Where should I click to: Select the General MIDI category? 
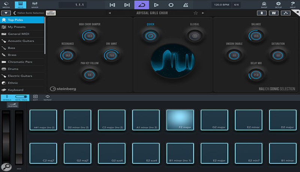coord(22,34)
